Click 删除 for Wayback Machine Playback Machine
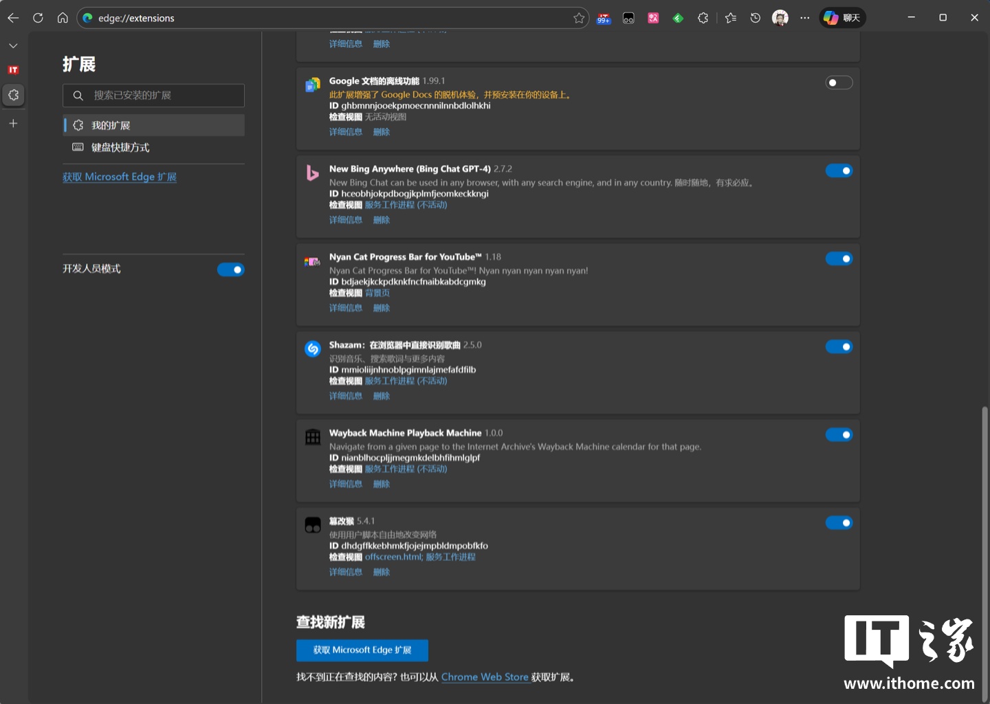This screenshot has width=990, height=704. click(x=382, y=484)
